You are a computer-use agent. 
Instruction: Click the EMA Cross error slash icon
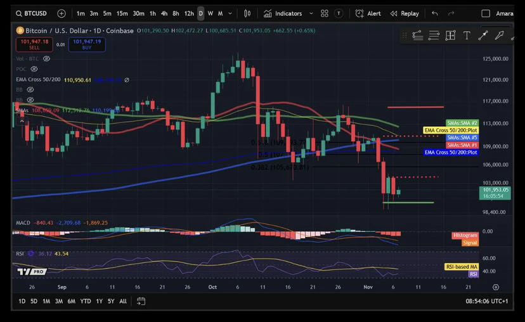[127, 80]
